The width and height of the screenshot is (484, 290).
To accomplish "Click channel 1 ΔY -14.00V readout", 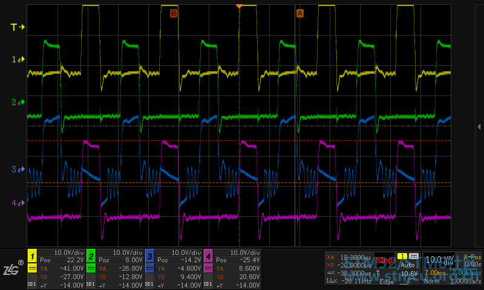I will click(x=62, y=285).
